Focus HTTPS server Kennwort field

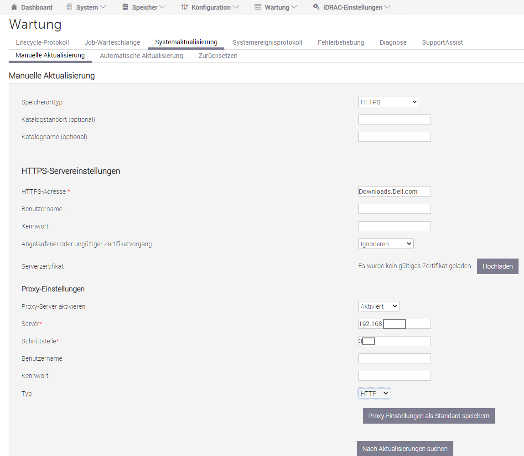point(394,227)
